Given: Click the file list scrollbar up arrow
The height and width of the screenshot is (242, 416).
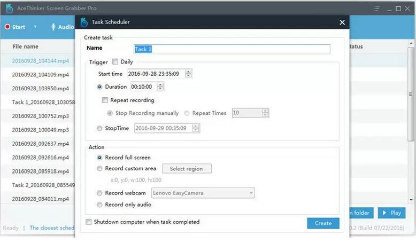Looking at the screenshot, I should point(411,43).
